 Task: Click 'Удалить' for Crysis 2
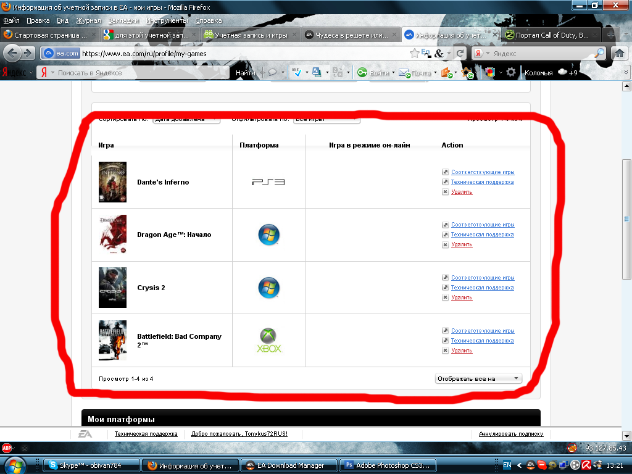tap(462, 297)
